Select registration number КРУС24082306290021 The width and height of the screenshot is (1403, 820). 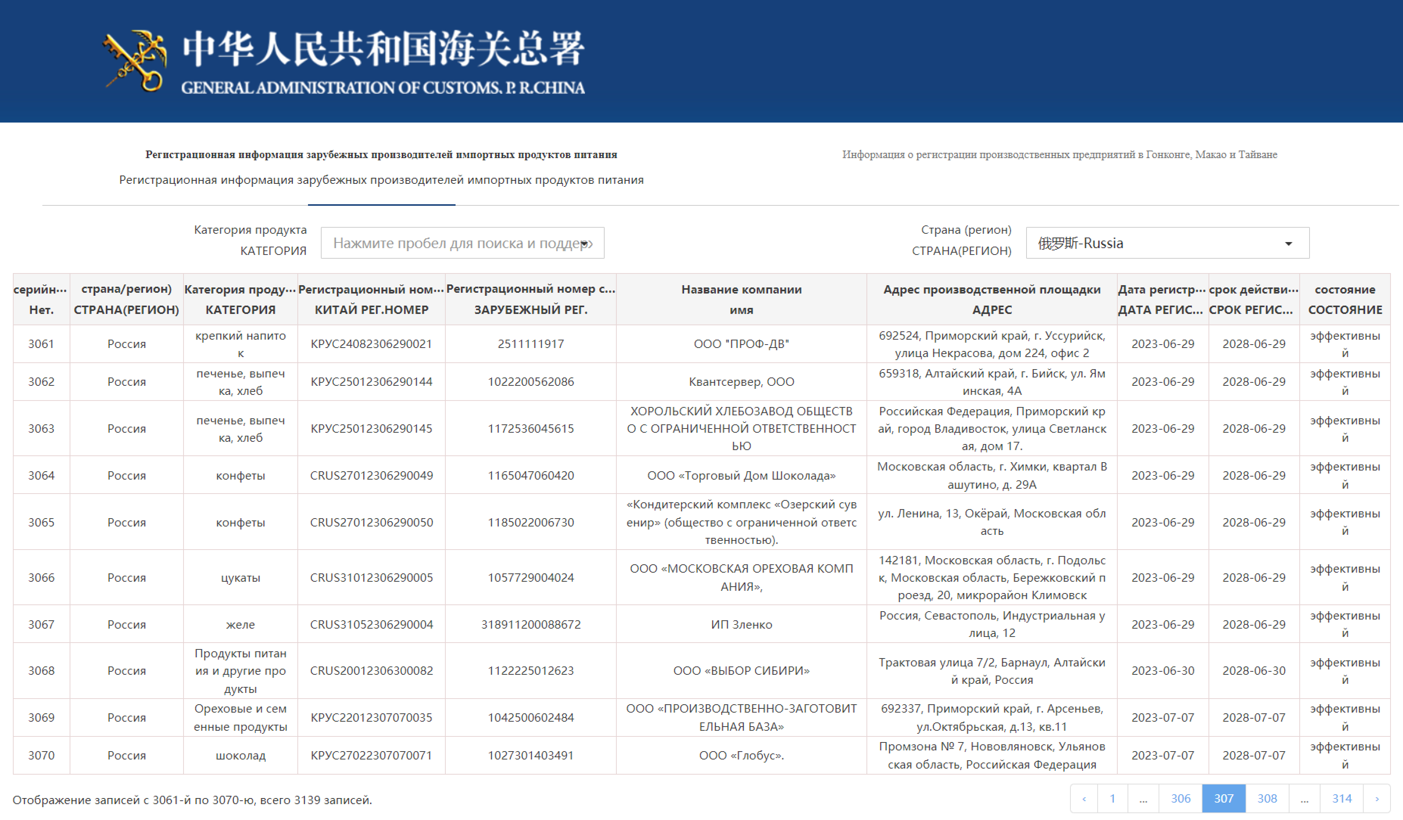tap(371, 344)
